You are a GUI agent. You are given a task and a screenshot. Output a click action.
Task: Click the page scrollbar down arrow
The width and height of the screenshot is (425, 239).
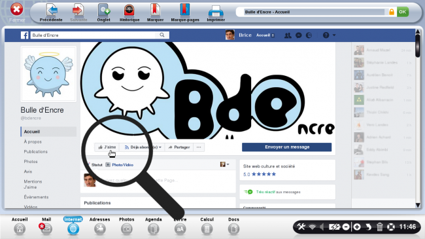(418, 206)
